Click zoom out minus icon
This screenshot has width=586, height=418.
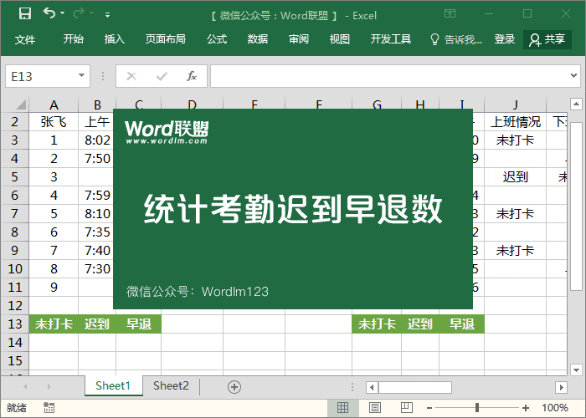[x=431, y=408]
